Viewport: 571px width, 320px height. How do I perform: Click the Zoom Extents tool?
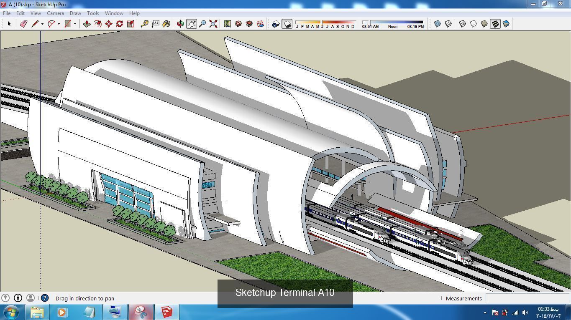click(213, 24)
